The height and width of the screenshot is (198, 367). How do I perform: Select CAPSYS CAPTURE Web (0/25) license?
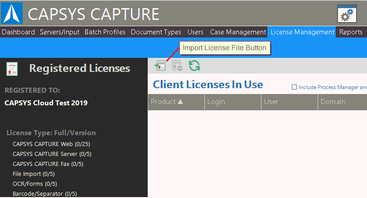51,144
